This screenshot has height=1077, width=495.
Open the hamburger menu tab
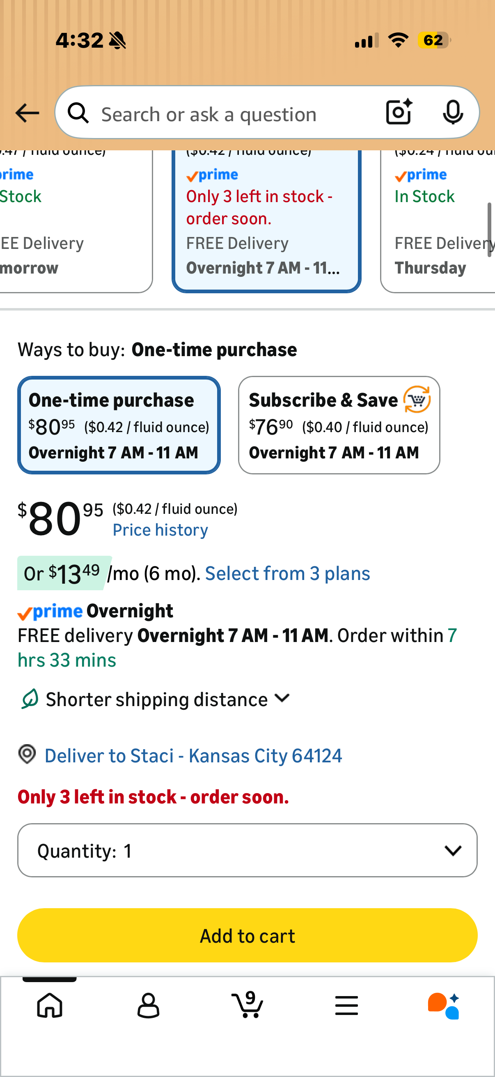pyautogui.click(x=346, y=1006)
